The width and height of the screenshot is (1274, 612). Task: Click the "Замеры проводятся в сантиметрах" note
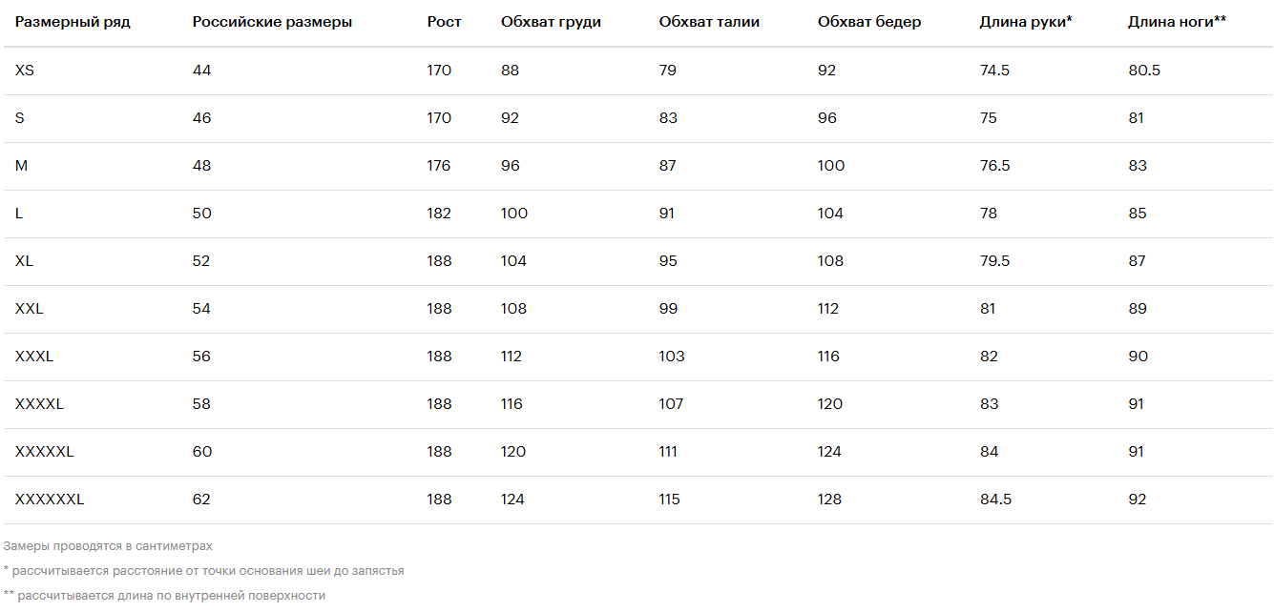[108, 546]
